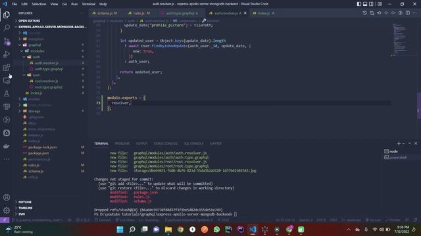This screenshot has width=421, height=236.
Task: Open Customize Layout icon
Action: (x=380, y=4)
